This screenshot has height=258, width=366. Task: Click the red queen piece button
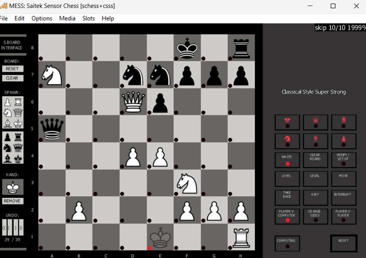pyautogui.click(x=316, y=122)
